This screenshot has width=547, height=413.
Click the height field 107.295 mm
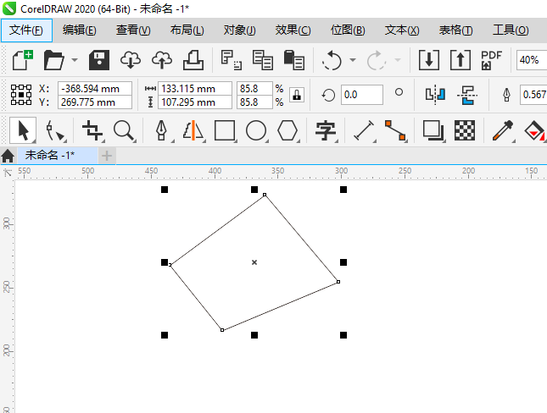(195, 102)
